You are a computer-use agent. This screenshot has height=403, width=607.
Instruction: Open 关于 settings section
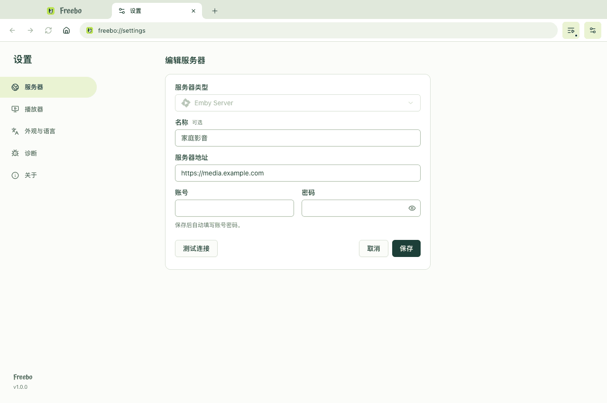pyautogui.click(x=48, y=175)
